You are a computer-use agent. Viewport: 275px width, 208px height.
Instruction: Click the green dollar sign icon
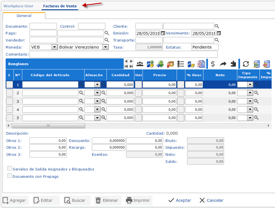coord(160,64)
